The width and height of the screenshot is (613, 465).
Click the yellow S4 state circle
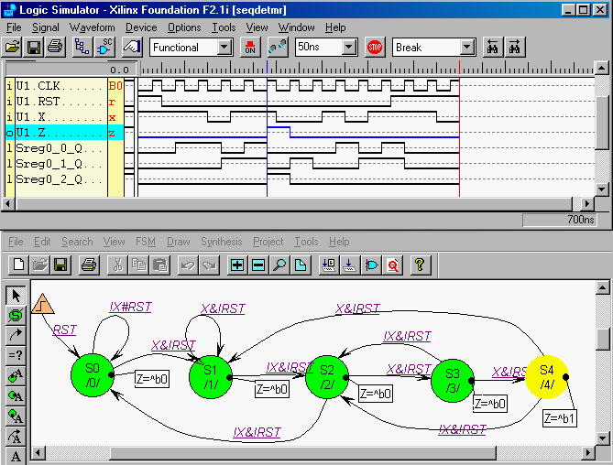(x=547, y=375)
